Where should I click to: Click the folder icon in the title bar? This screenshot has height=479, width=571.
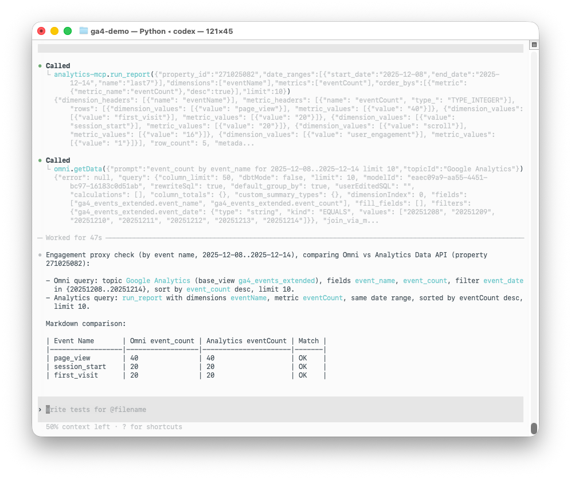coord(83,32)
